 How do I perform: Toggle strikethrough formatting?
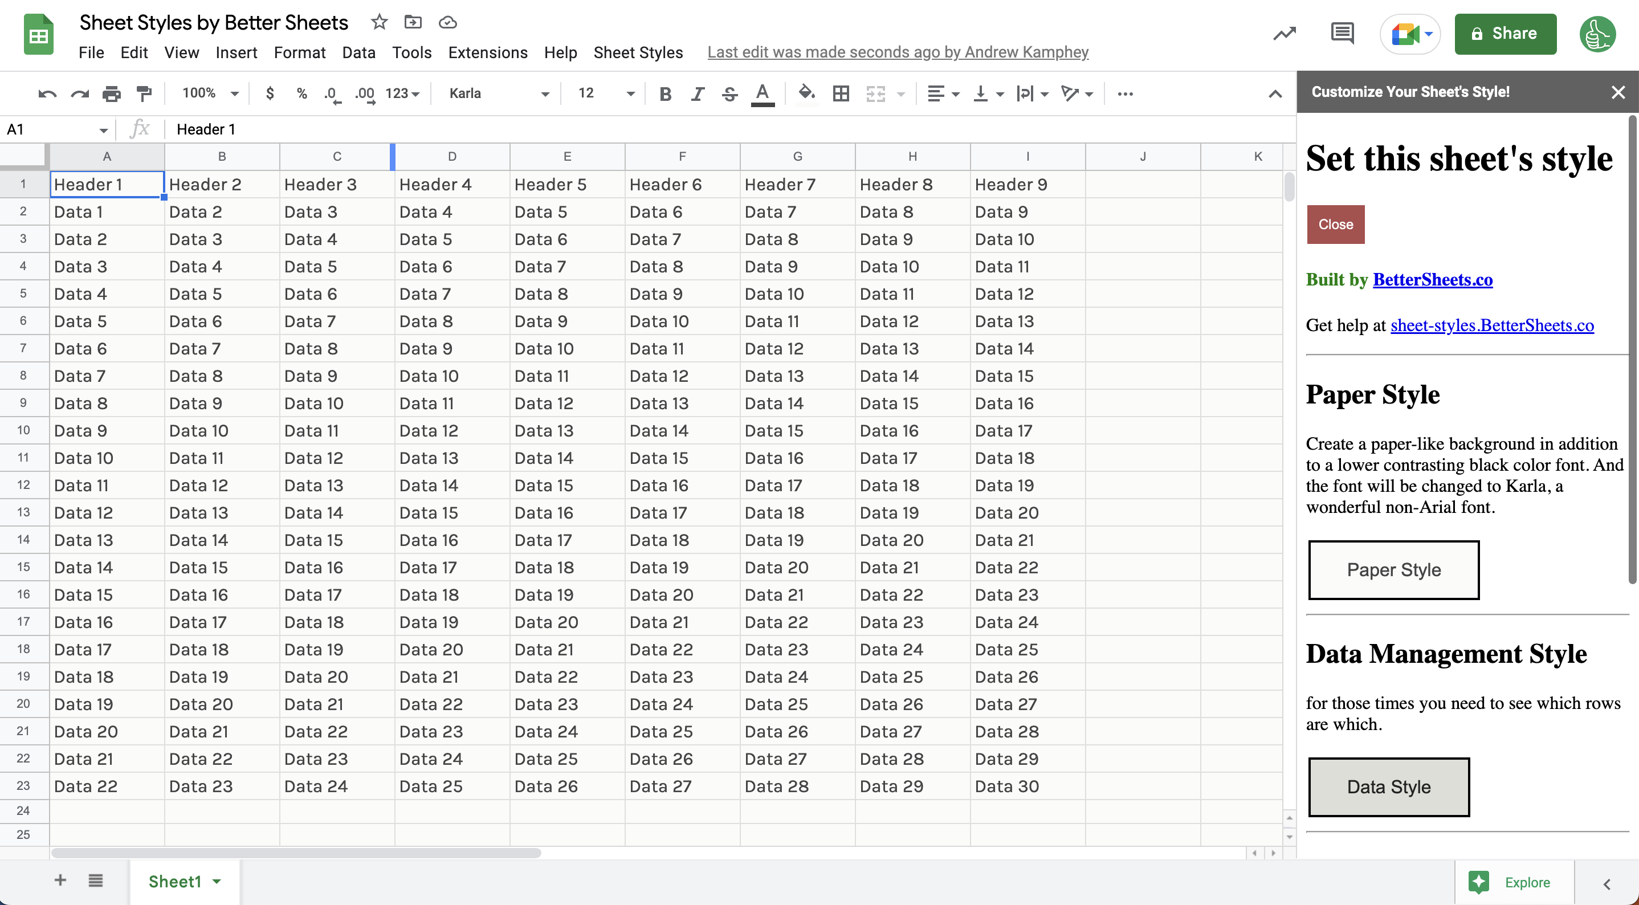point(730,94)
